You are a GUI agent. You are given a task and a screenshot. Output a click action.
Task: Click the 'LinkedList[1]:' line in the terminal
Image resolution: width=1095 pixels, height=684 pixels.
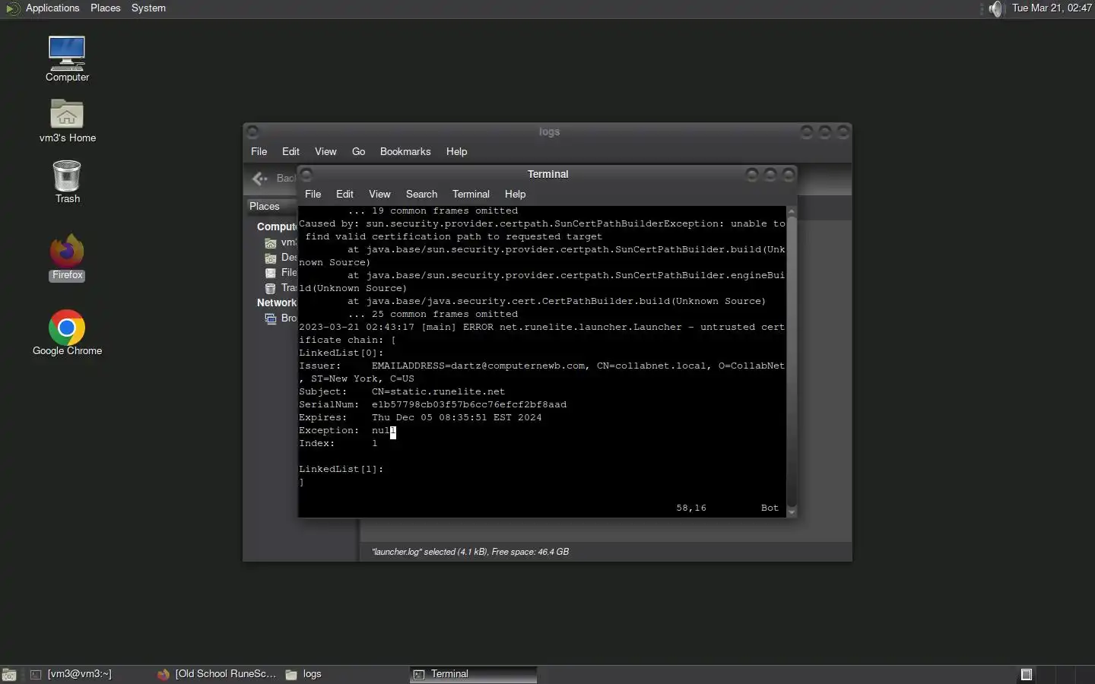click(341, 469)
